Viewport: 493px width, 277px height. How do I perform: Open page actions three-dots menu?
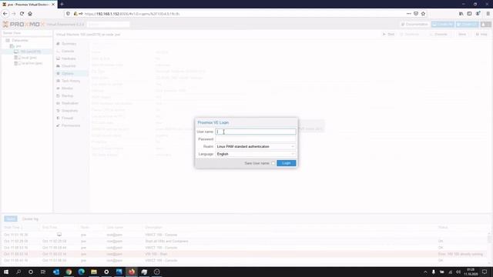[x=408, y=14]
